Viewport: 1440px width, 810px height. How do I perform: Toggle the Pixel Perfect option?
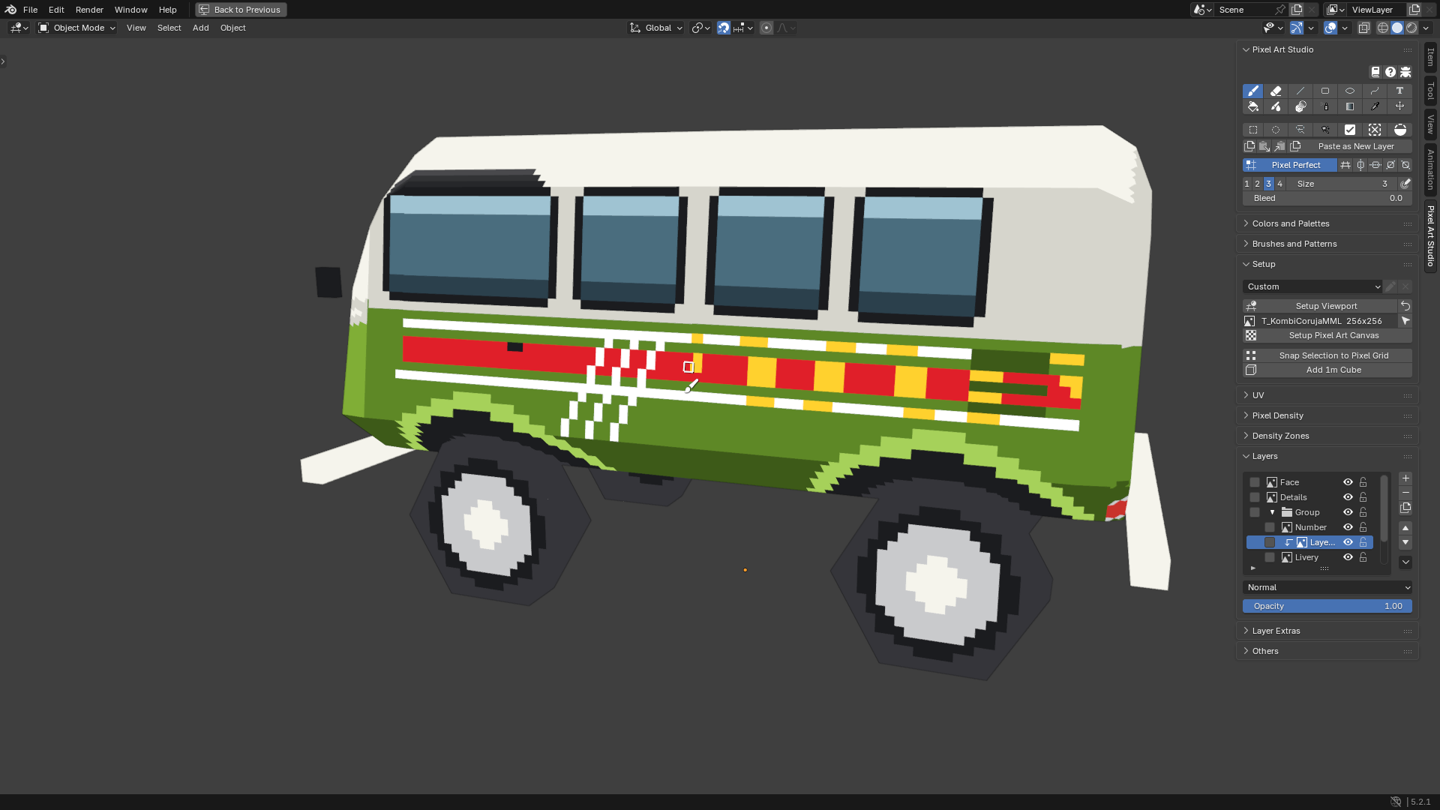coord(1290,165)
